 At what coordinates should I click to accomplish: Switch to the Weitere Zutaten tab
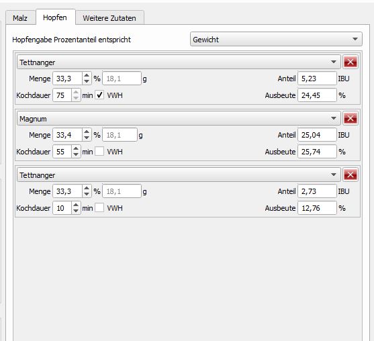109,18
